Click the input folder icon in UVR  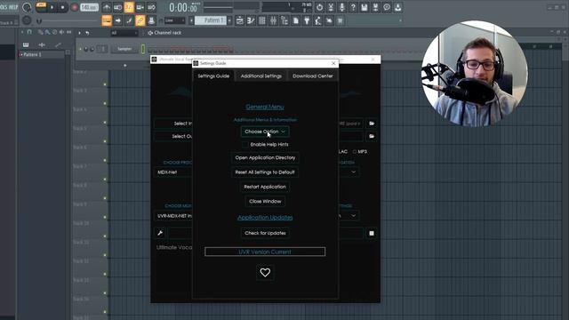(x=372, y=124)
